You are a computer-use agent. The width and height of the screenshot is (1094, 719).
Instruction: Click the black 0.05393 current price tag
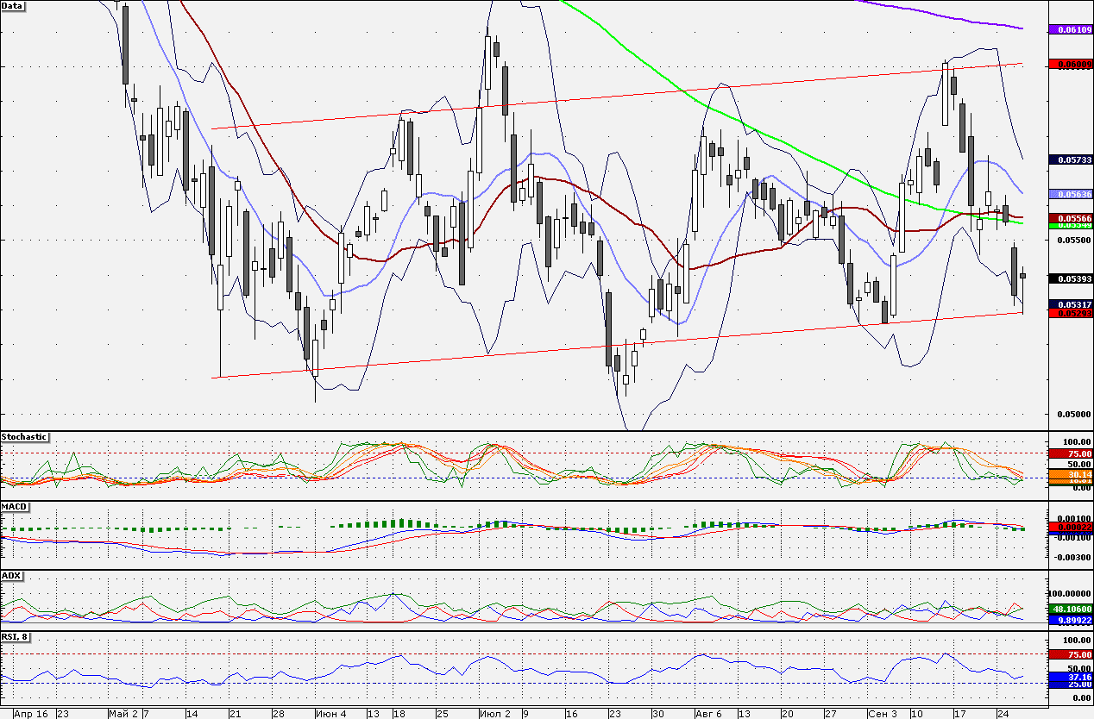(1070, 278)
